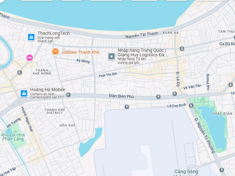Click the Ga Đà Nẵng station label
The height and width of the screenshot is (176, 235).
click(227, 44)
